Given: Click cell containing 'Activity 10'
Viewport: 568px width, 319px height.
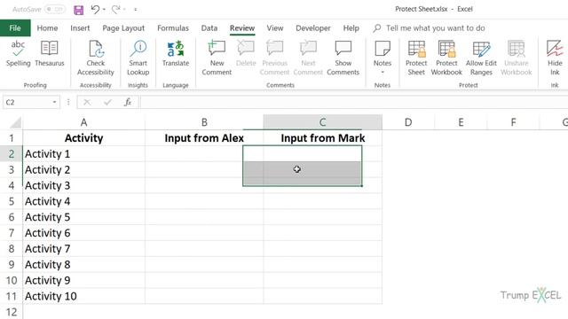Looking at the screenshot, I should (83, 296).
